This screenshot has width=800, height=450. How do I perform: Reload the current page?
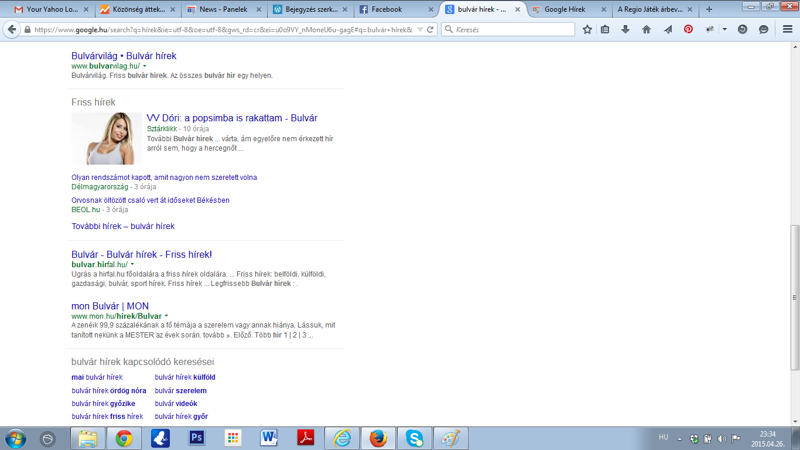[430, 30]
